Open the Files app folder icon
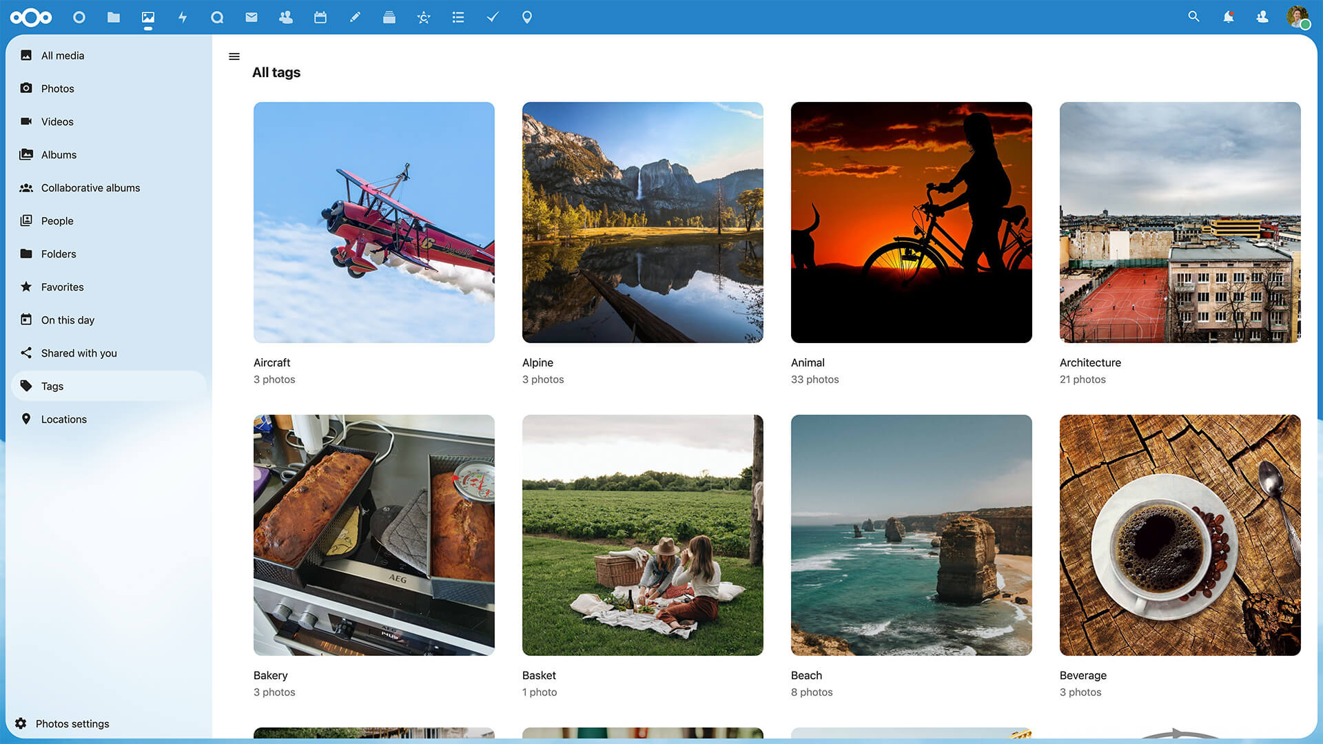The height and width of the screenshot is (744, 1323). click(114, 17)
